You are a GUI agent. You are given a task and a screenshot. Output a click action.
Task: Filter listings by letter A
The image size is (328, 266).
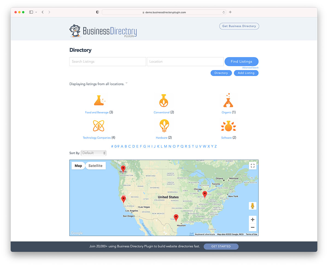122,146
